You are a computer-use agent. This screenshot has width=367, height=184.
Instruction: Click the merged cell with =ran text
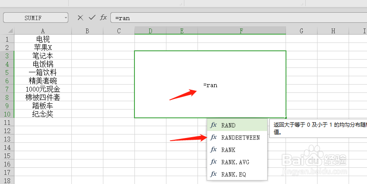(x=210, y=84)
